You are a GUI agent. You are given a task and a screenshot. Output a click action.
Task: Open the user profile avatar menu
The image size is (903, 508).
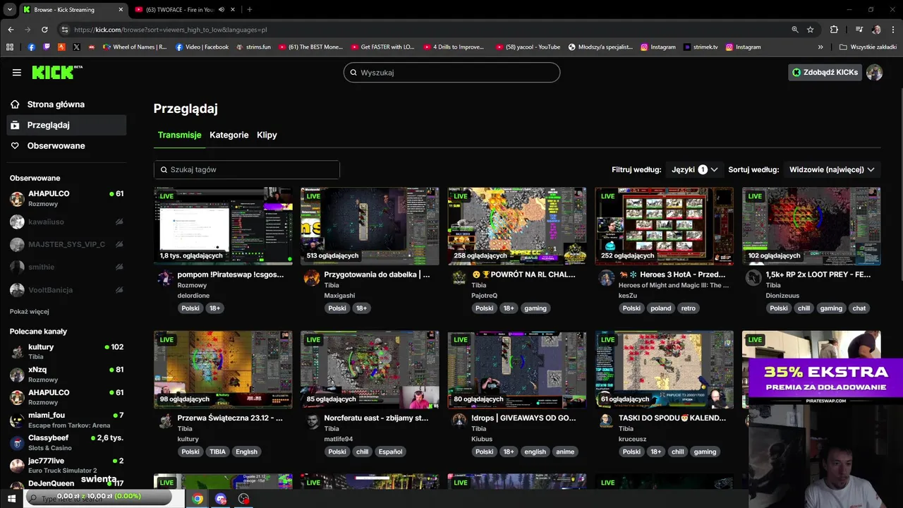[x=874, y=72]
